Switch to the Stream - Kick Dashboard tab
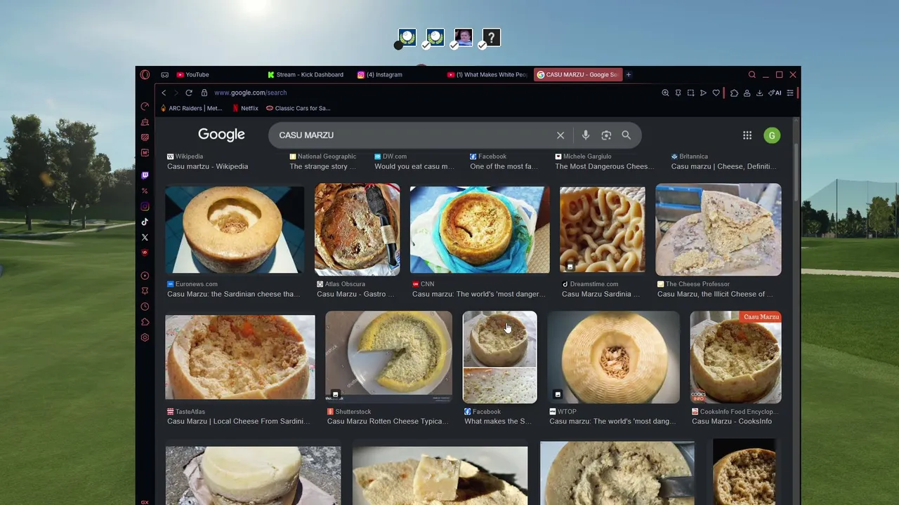This screenshot has height=505, width=899. (307, 74)
